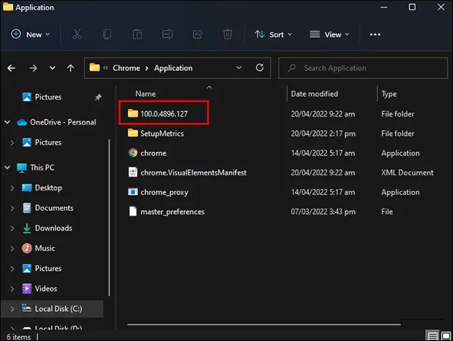Click the master_preferences file icon
453x341 pixels.
(x=133, y=211)
